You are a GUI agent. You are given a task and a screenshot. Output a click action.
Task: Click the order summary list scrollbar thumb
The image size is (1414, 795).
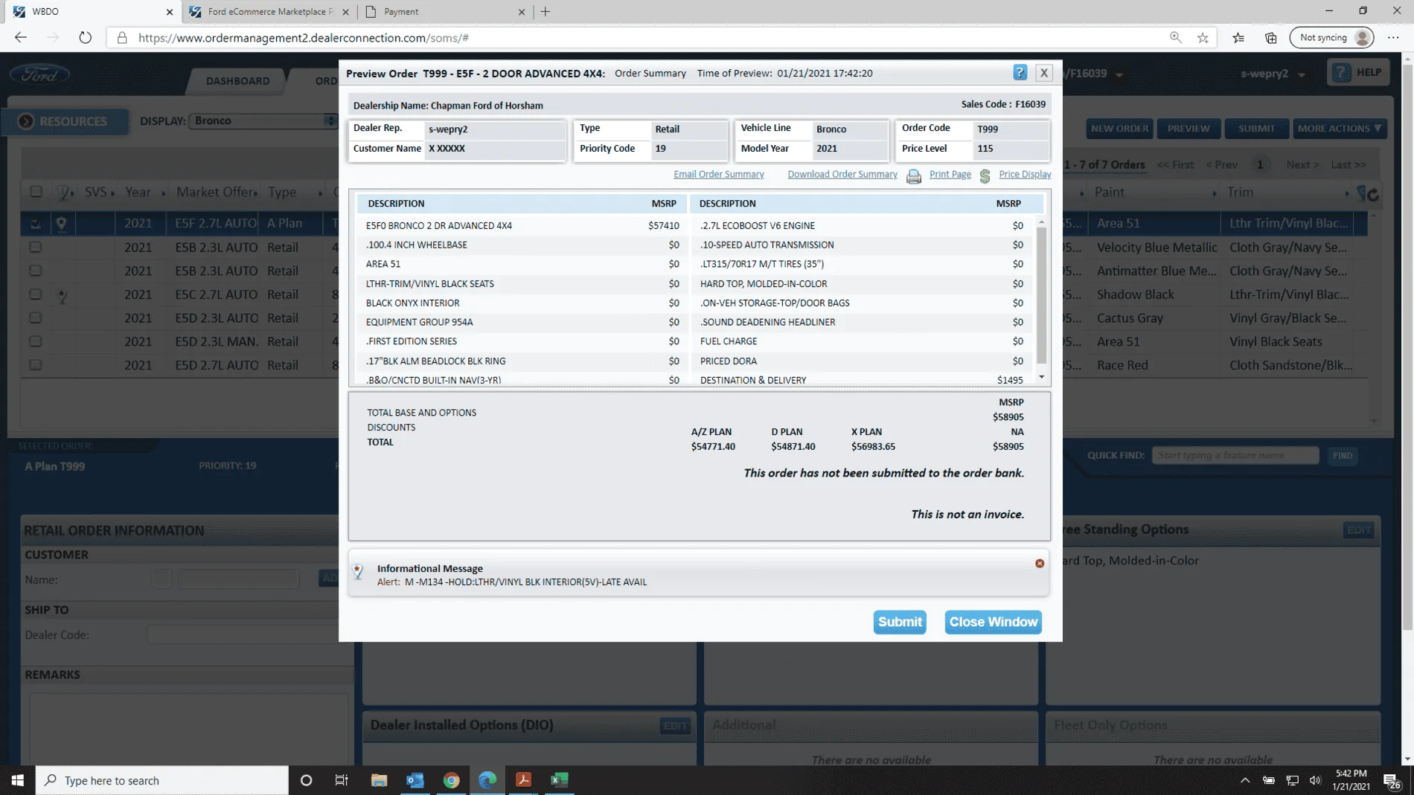click(1041, 294)
